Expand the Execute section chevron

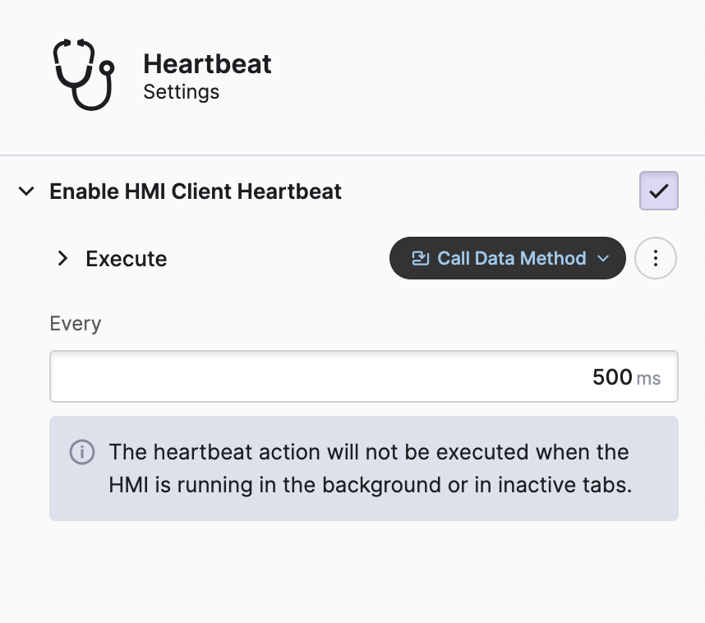(62, 259)
